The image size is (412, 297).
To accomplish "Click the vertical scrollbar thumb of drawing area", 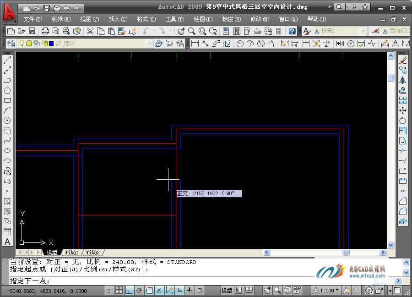I will pos(391,77).
